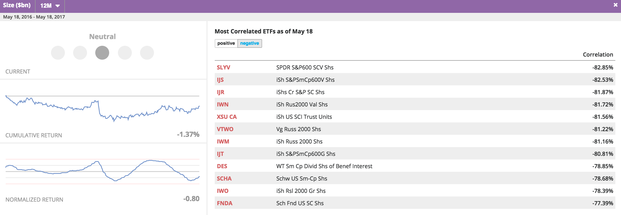
Task: Open the SLYV ticker link
Action: click(x=223, y=67)
